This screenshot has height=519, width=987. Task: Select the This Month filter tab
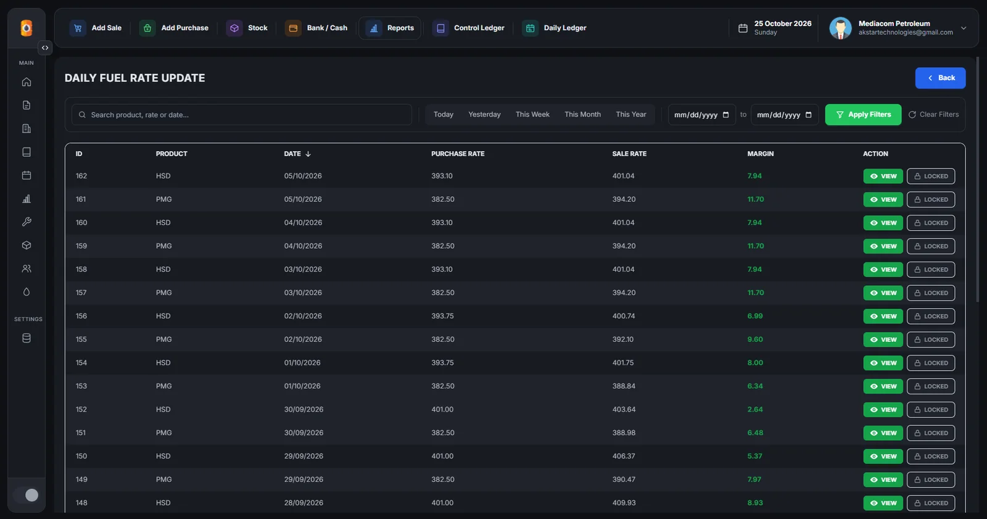[x=582, y=115]
